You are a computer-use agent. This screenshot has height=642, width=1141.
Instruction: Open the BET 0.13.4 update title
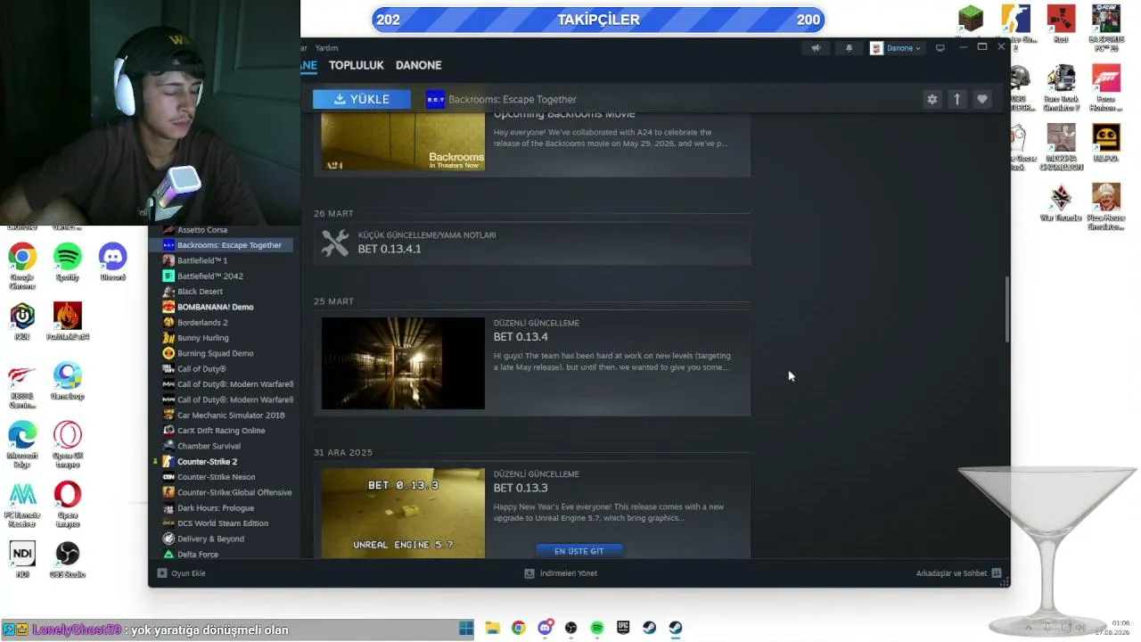pos(521,337)
